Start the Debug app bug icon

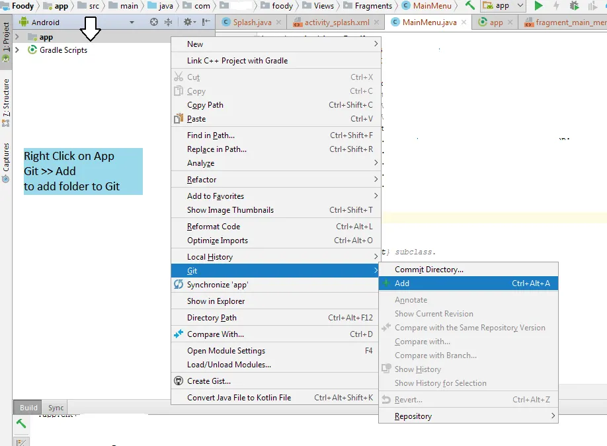(574, 5)
